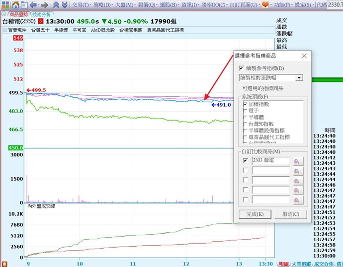The image size is (343, 267).
Task: Click the home icon in top toolbar
Action: click(x=15, y=4)
